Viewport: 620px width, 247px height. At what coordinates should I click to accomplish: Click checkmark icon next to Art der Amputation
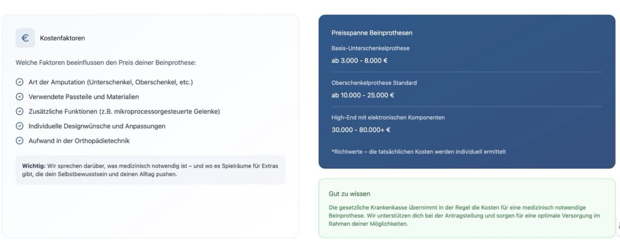(x=20, y=82)
